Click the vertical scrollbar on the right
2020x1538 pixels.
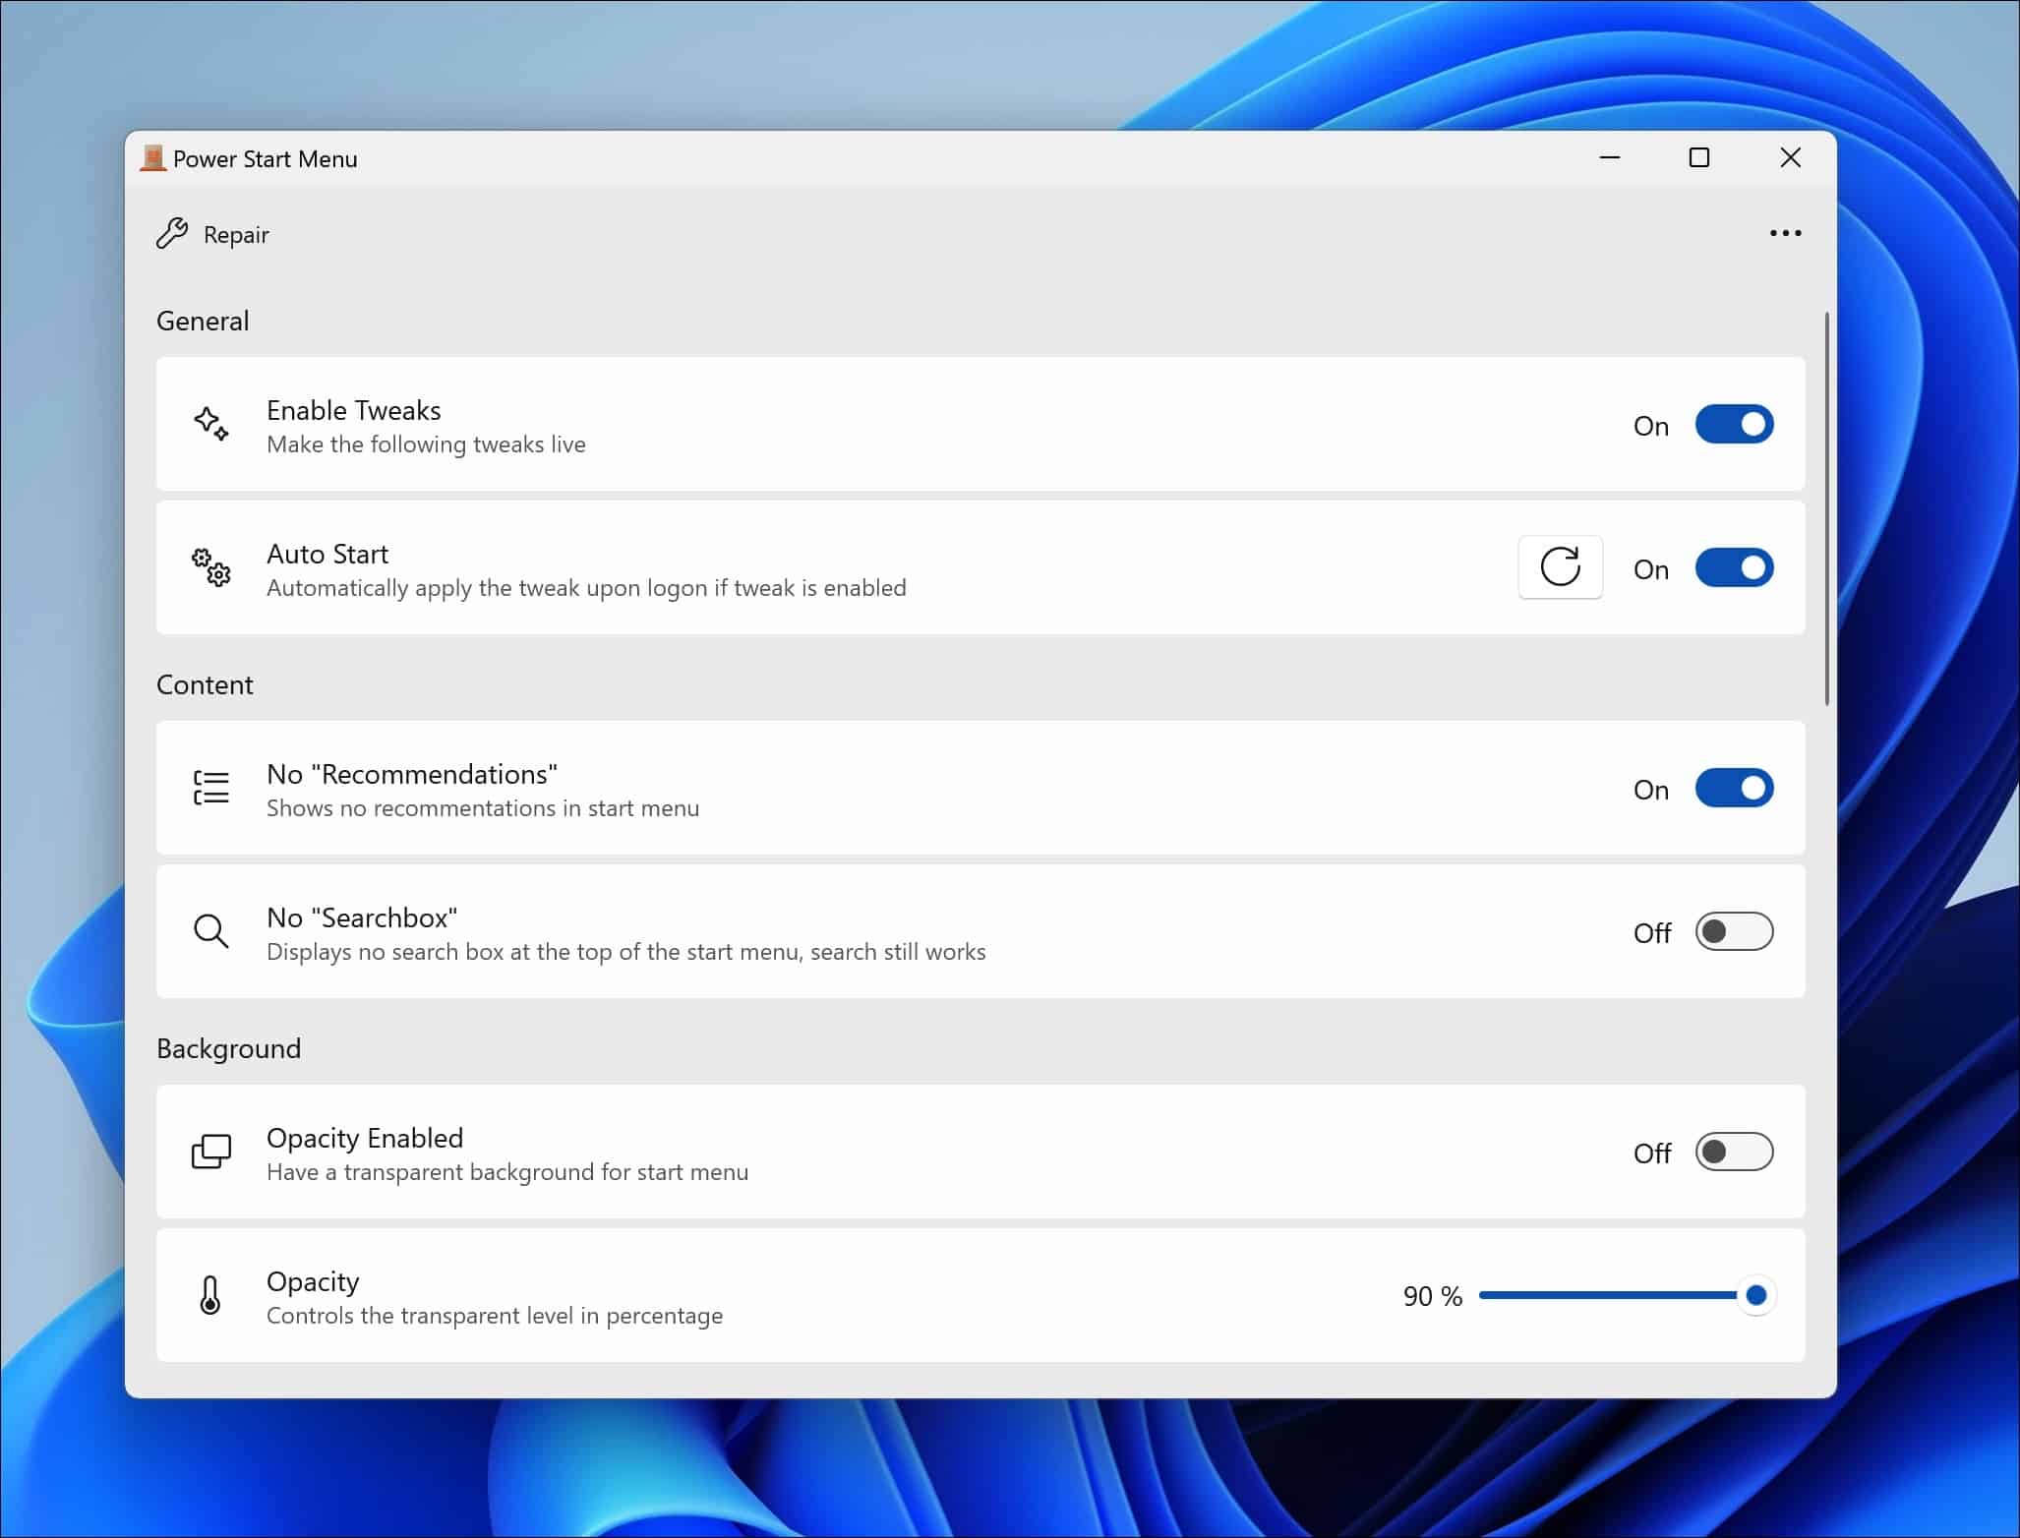pyautogui.click(x=1824, y=511)
